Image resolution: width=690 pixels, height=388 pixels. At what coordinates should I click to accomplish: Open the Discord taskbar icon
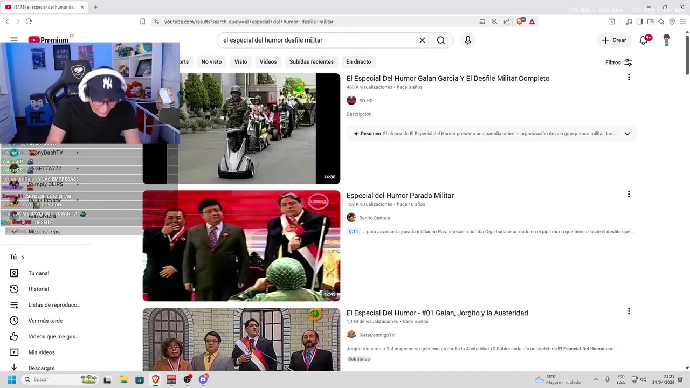point(203,379)
